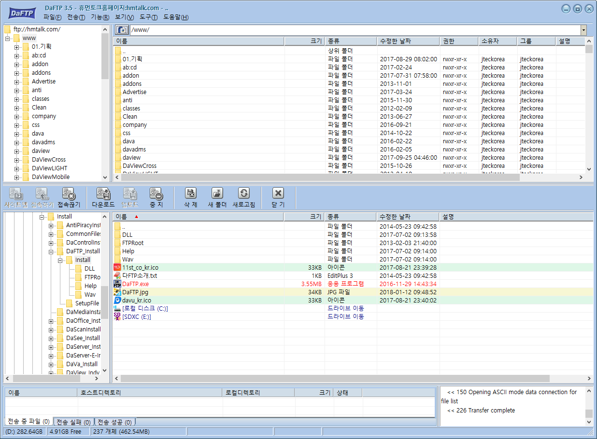Click the davu_kr.ico file icon
The width and height of the screenshot is (597, 439).
pyautogui.click(x=117, y=300)
